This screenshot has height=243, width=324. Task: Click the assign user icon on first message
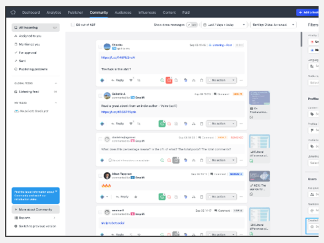click(x=193, y=80)
